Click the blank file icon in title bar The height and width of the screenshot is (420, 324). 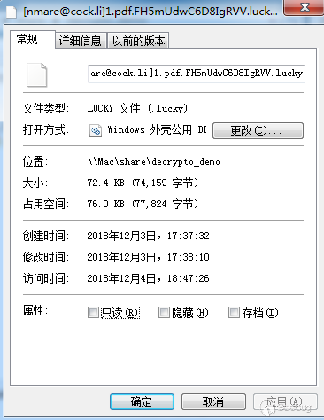tap(11, 12)
